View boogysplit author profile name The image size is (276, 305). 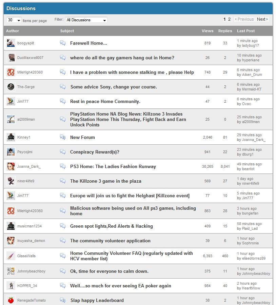(x=25, y=43)
